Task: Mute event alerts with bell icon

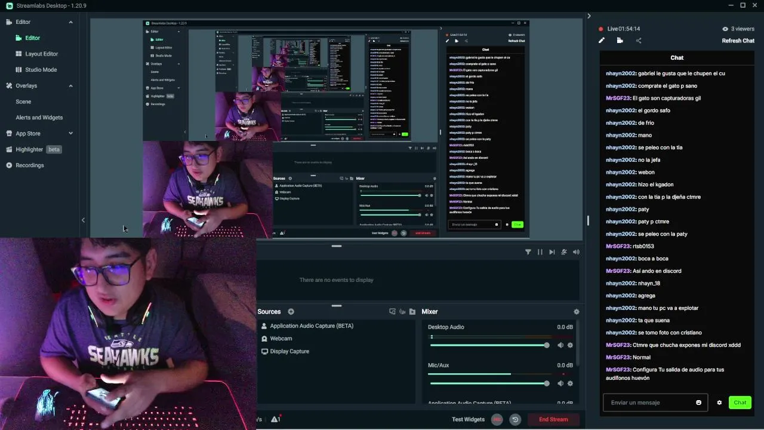Action: pos(564,252)
